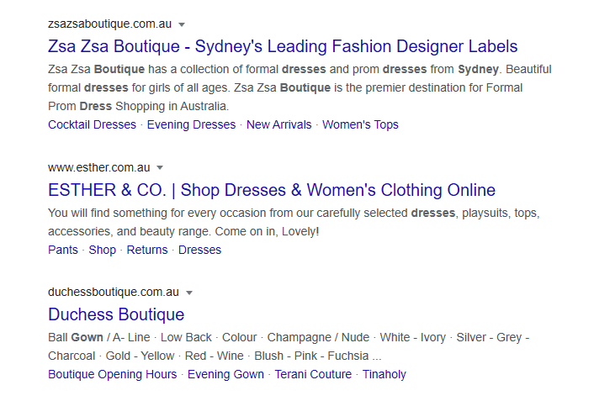Click the Tinaholy sitelink
The width and height of the screenshot is (594, 401).
pyautogui.click(x=384, y=374)
